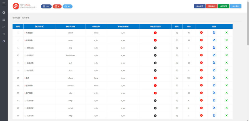Edit the zcfg row with pencil icon
The image size is (249, 121).
[214, 47]
